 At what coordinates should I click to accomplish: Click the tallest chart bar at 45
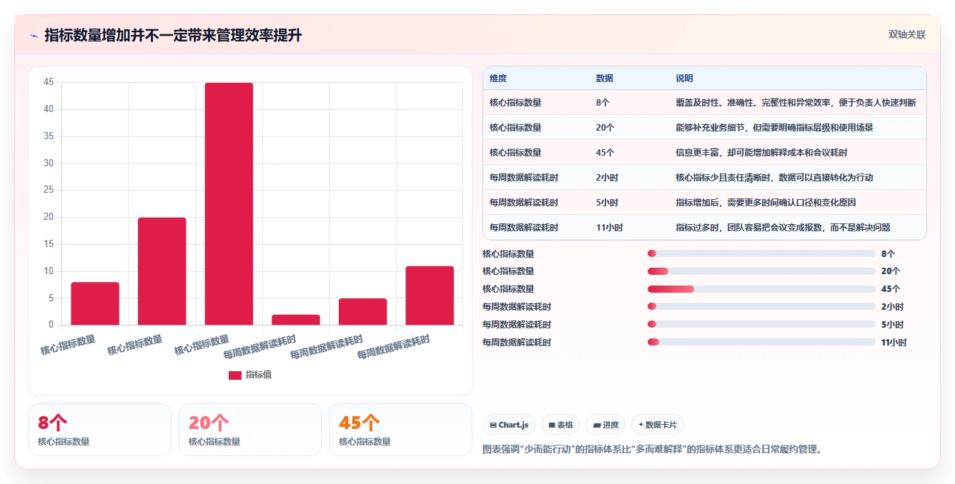(x=229, y=204)
